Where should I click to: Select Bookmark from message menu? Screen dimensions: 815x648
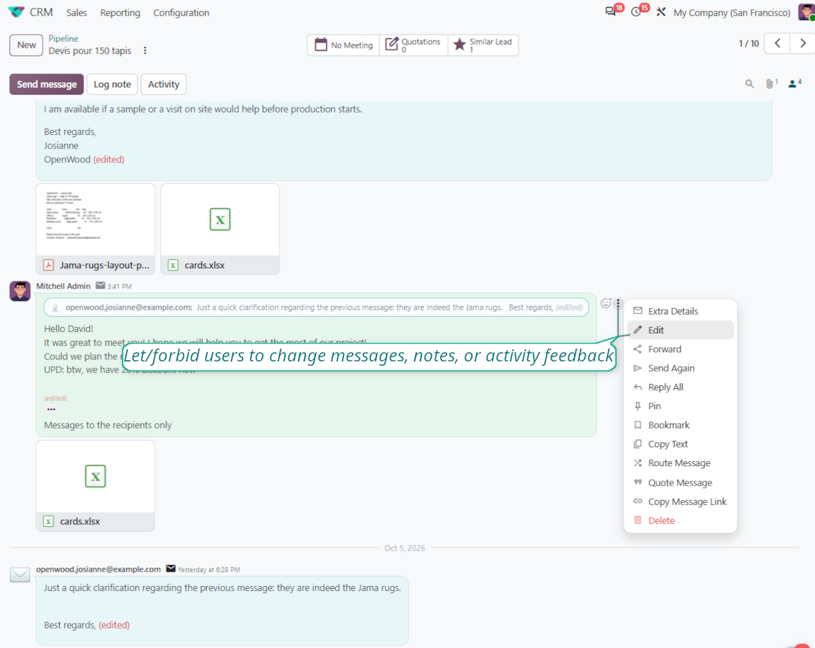(680, 426)
